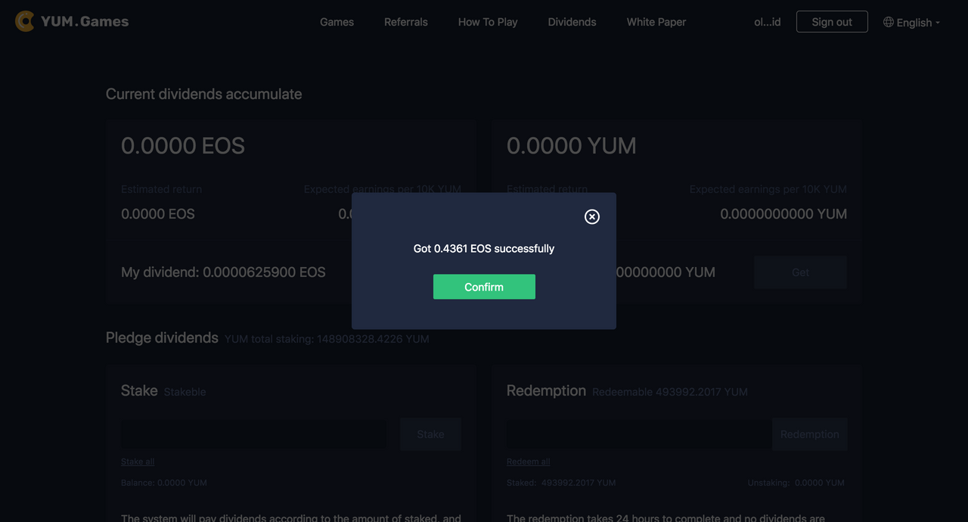The image size is (968, 522).
Task: Click the ol...id account name
Action: click(x=768, y=22)
